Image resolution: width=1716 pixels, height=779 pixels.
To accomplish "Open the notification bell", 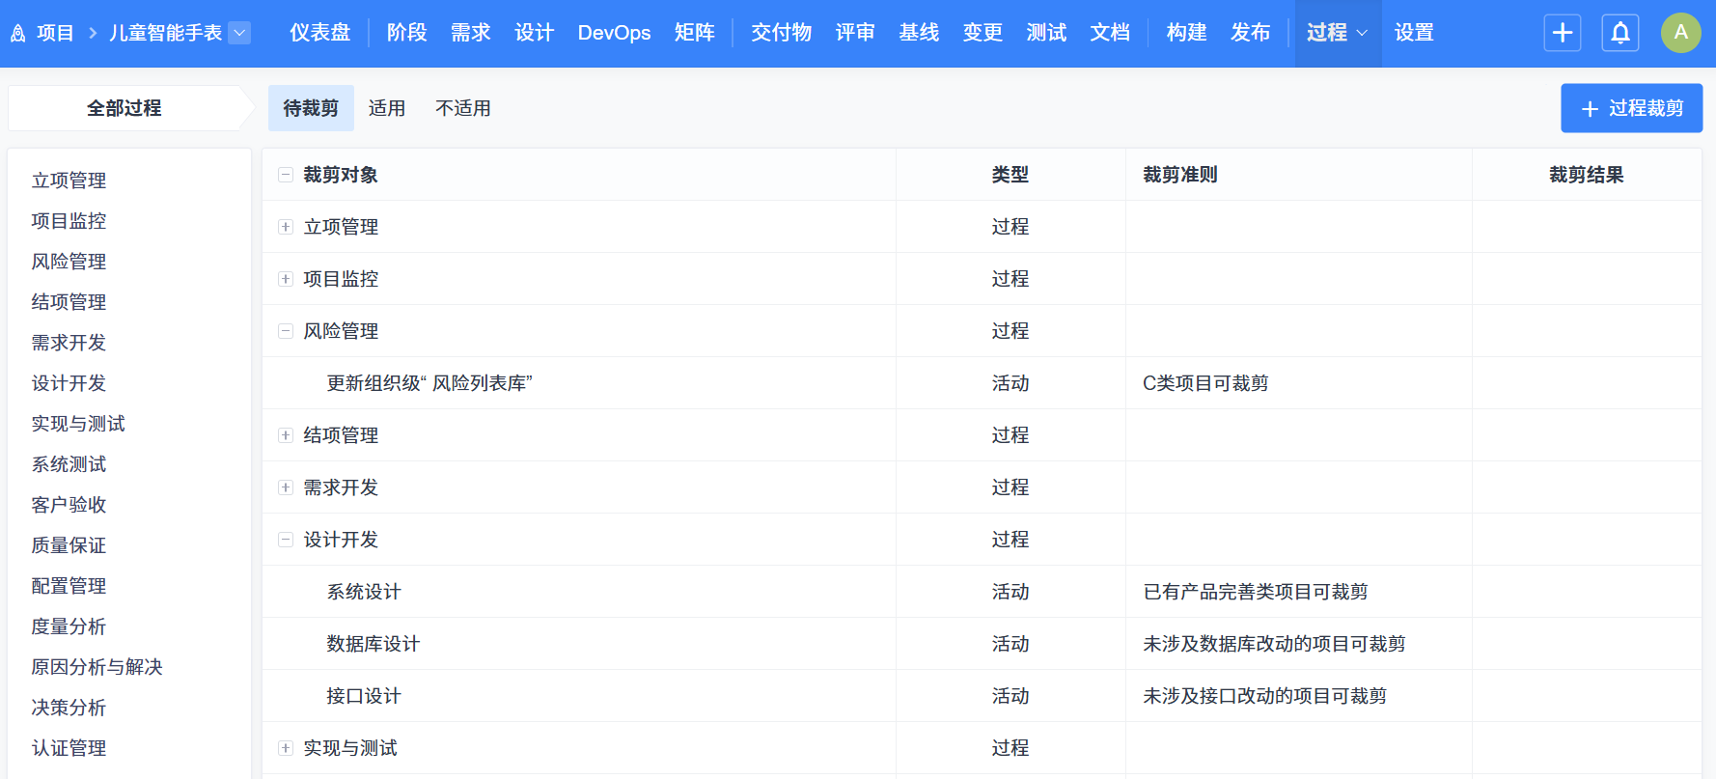I will [1620, 33].
